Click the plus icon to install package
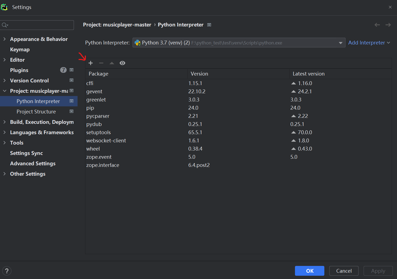397x279 pixels. pyautogui.click(x=91, y=63)
